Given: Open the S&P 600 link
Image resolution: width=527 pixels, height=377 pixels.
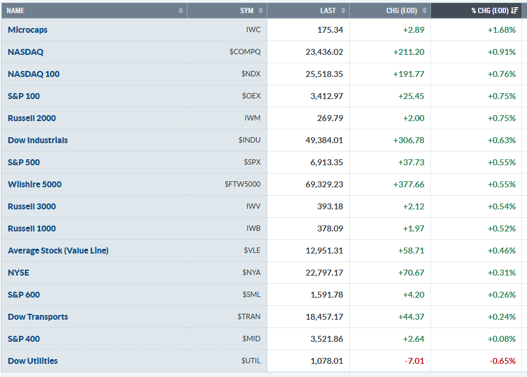Looking at the screenshot, I should click(x=24, y=295).
